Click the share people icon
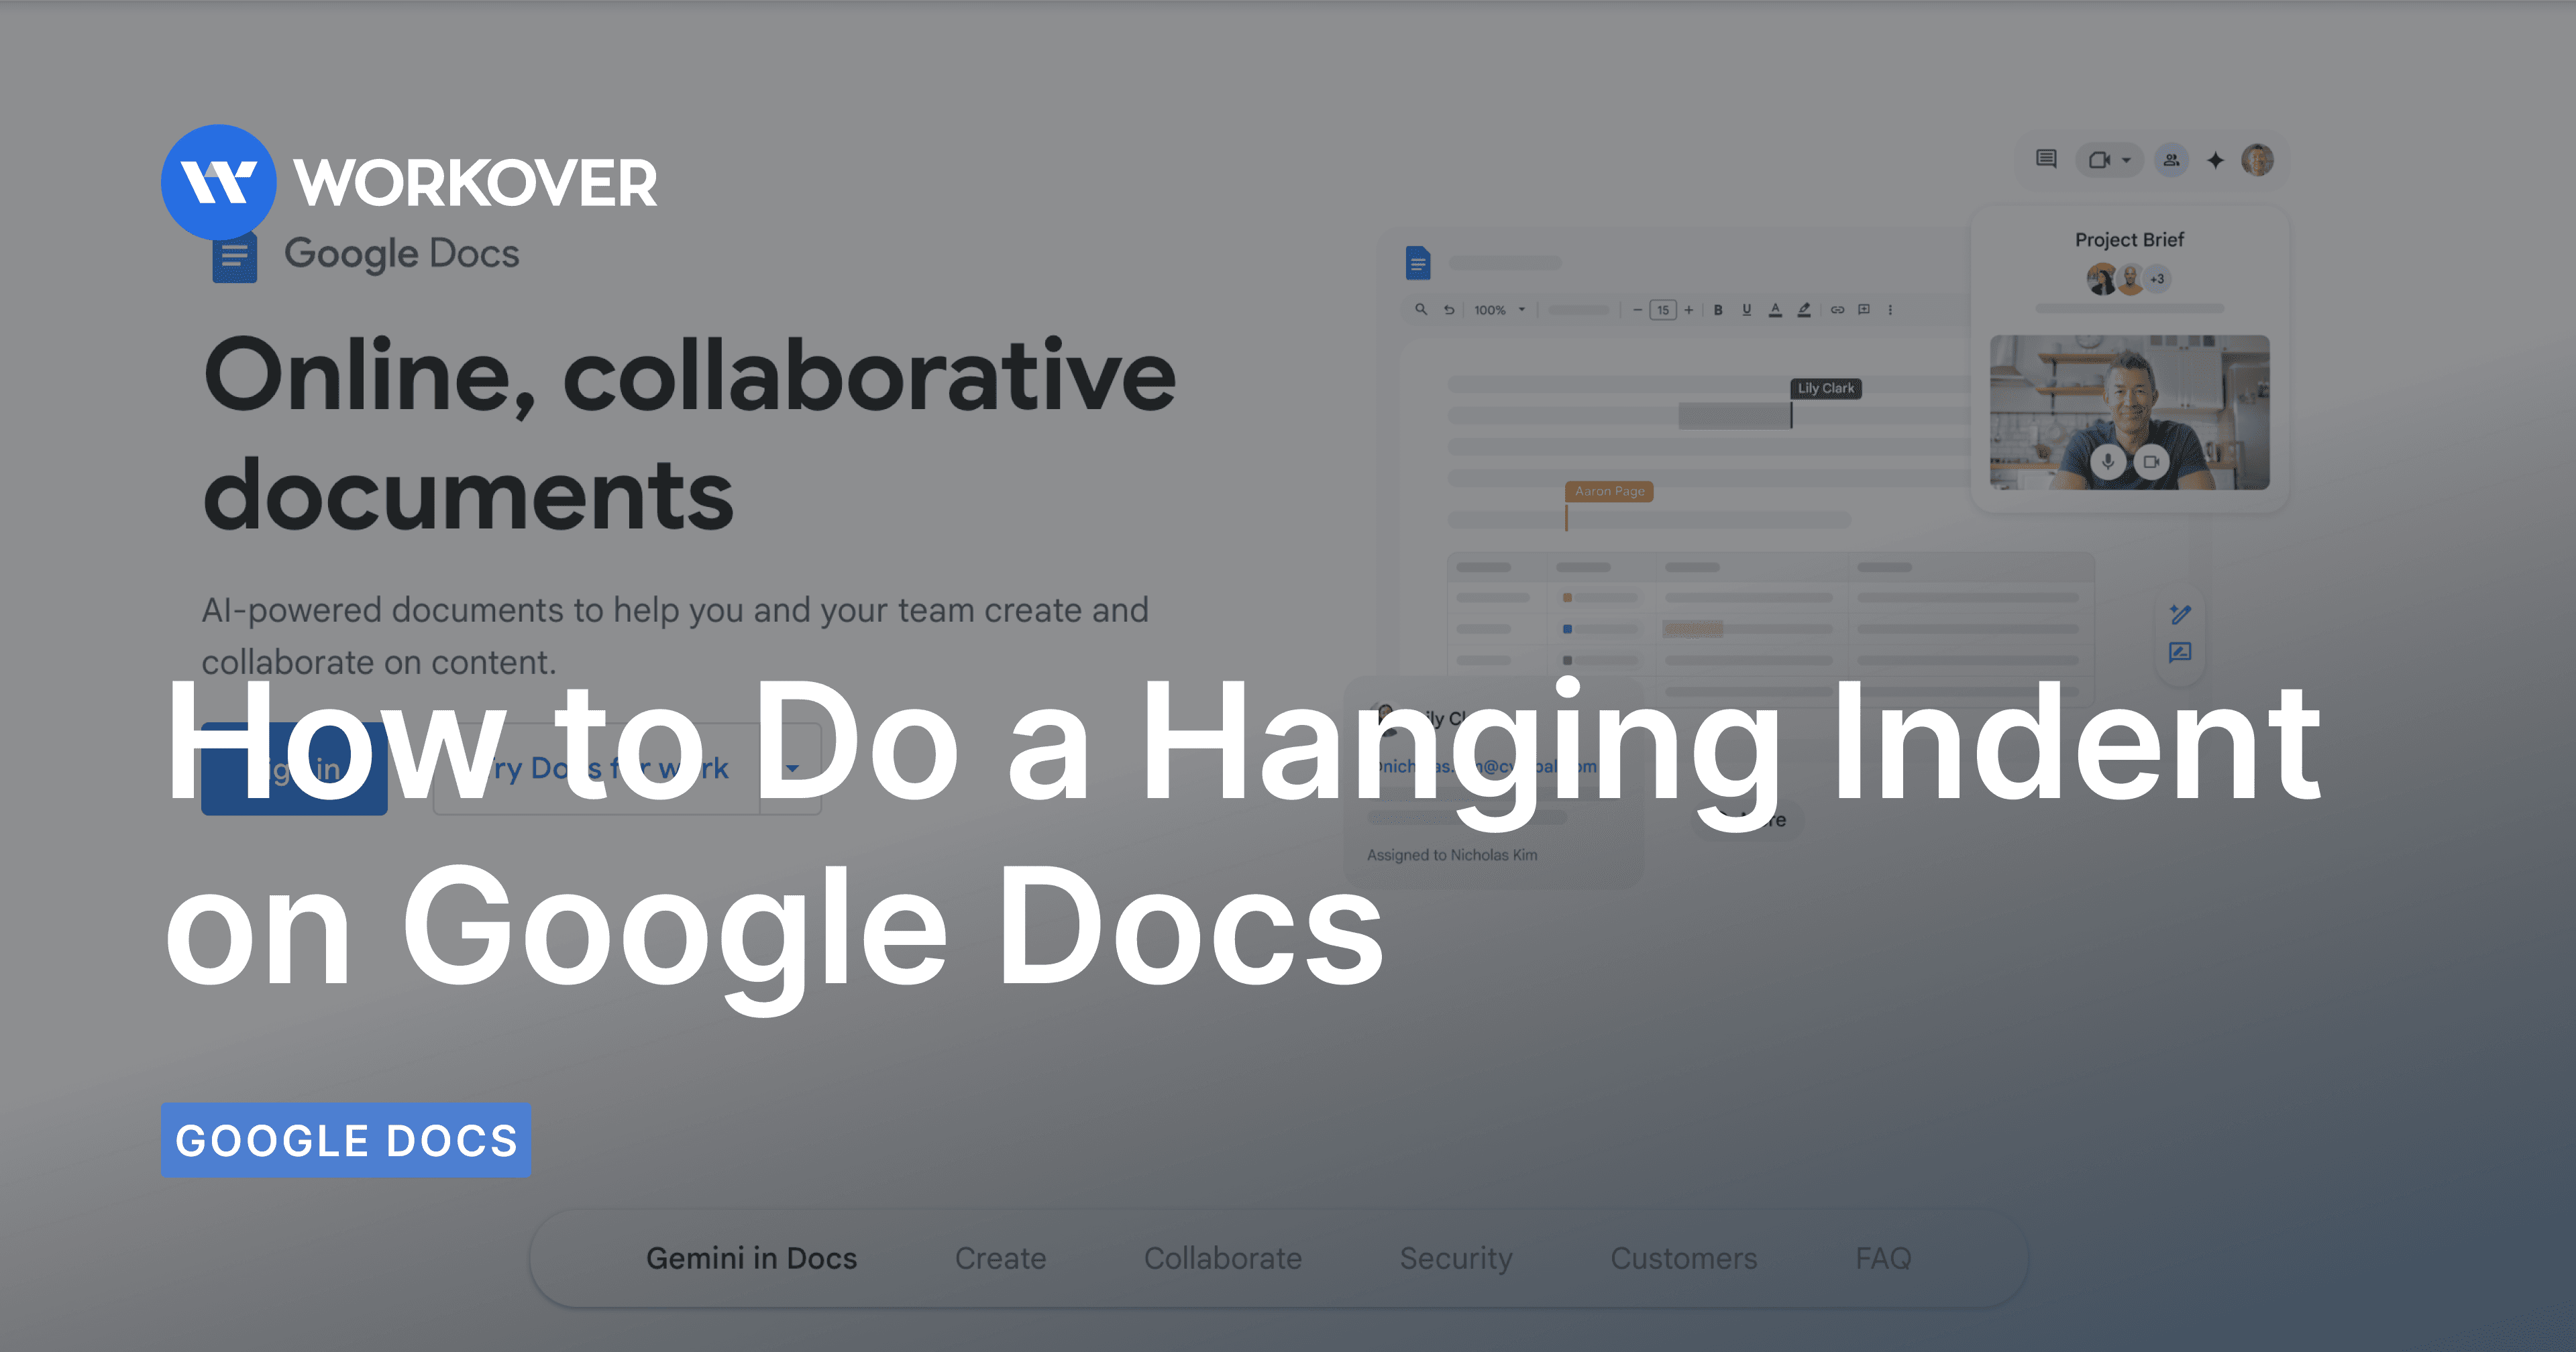Viewport: 2576px width, 1352px height. click(2171, 160)
